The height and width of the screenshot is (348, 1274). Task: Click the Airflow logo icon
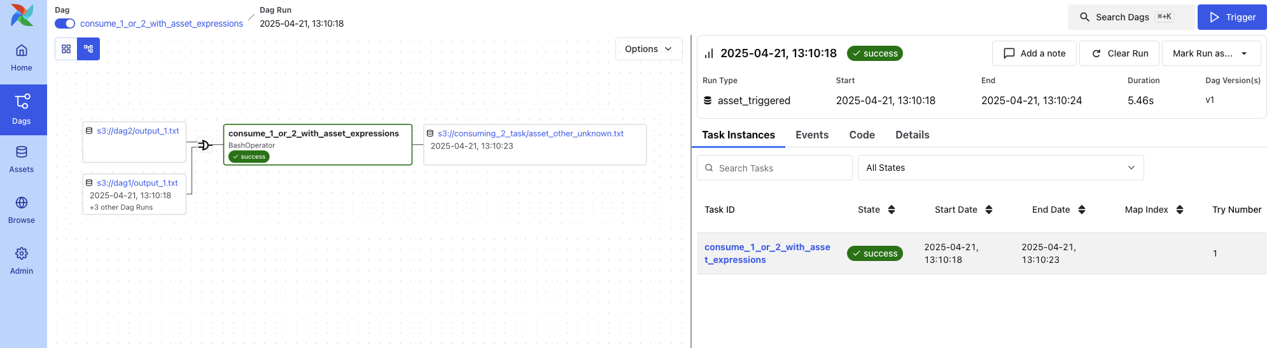(22, 15)
